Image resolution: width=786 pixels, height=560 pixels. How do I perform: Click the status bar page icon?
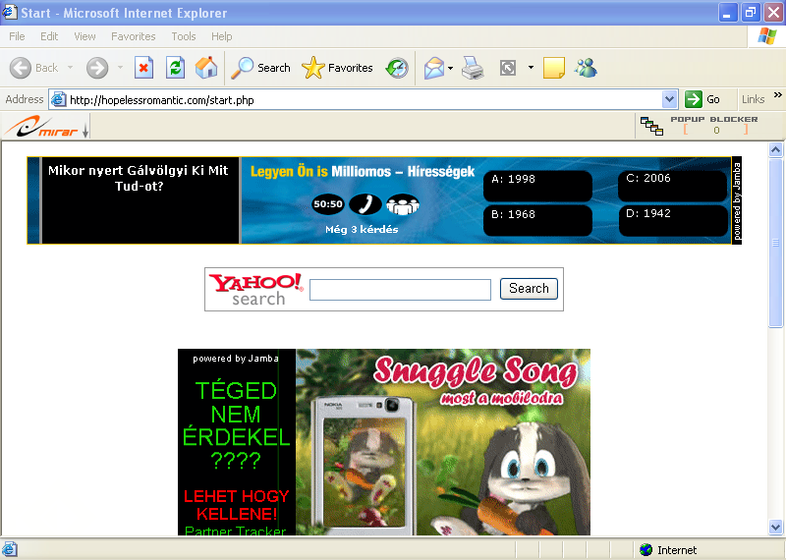point(10,549)
